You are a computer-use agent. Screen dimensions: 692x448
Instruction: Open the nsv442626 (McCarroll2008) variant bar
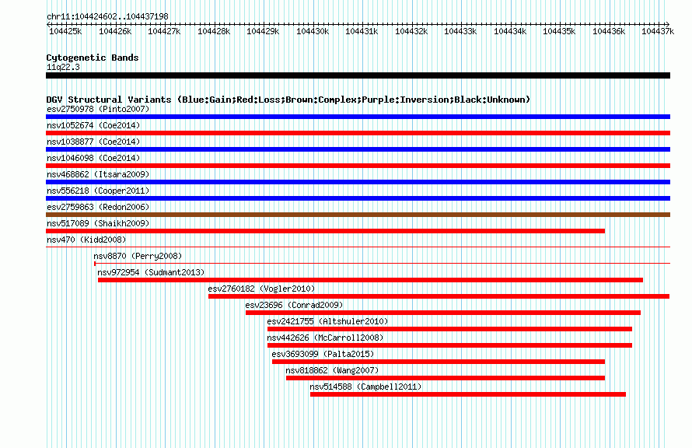click(x=449, y=345)
